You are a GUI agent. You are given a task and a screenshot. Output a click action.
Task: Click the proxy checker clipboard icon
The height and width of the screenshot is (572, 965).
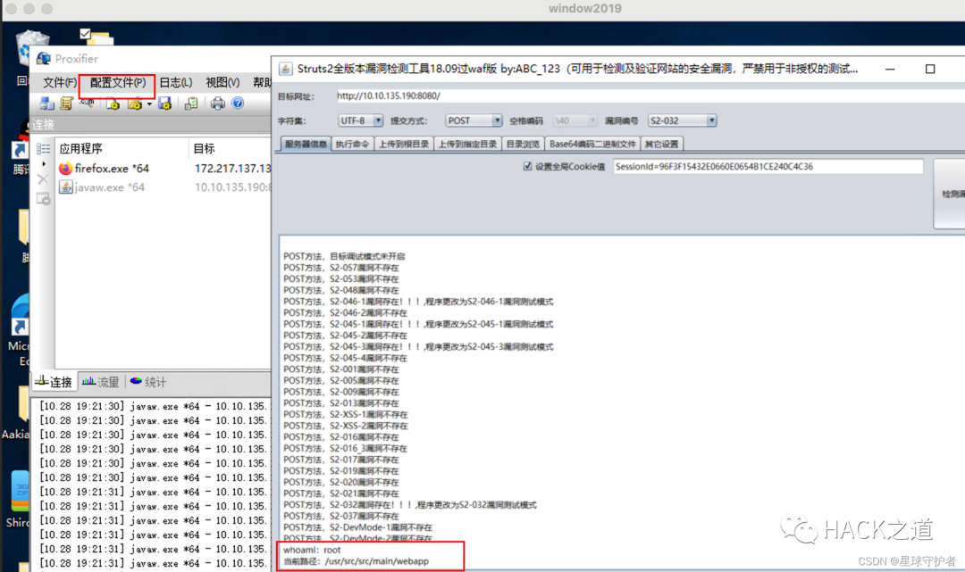point(191,104)
